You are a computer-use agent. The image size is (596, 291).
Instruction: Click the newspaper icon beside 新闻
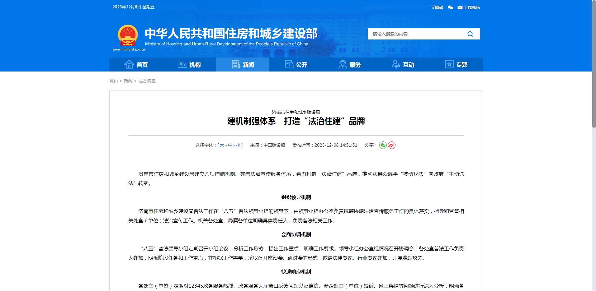[236, 64]
